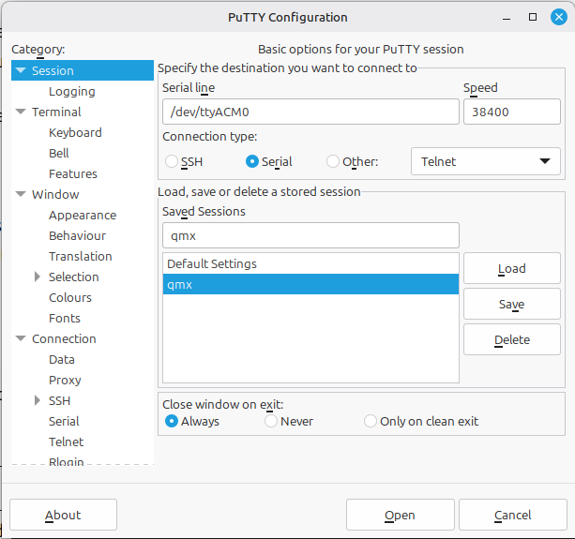Expand the Selection subcategory arrow

[x=38, y=277]
